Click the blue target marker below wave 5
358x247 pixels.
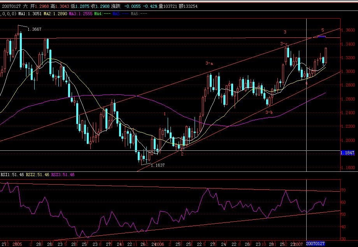(x=322, y=36)
